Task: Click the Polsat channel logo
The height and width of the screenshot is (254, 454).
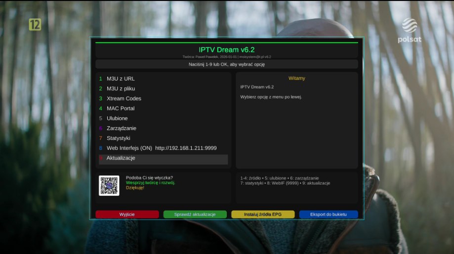Action: point(410,31)
